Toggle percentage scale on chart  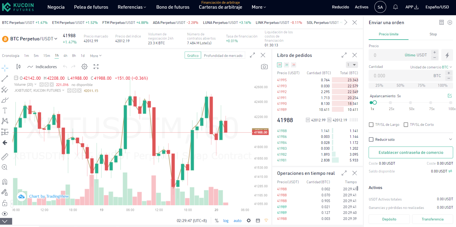coord(217,221)
